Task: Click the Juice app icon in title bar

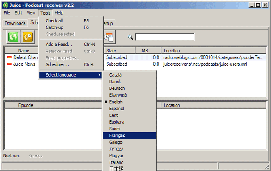Action: 5,5
